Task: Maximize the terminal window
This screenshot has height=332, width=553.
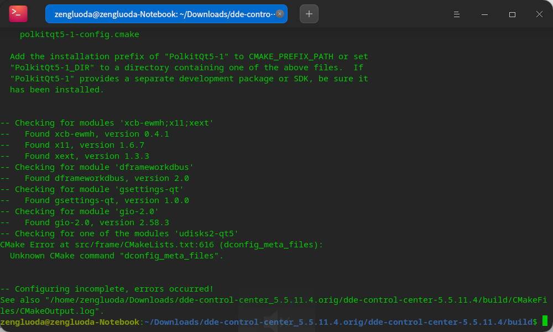Action: (512, 14)
